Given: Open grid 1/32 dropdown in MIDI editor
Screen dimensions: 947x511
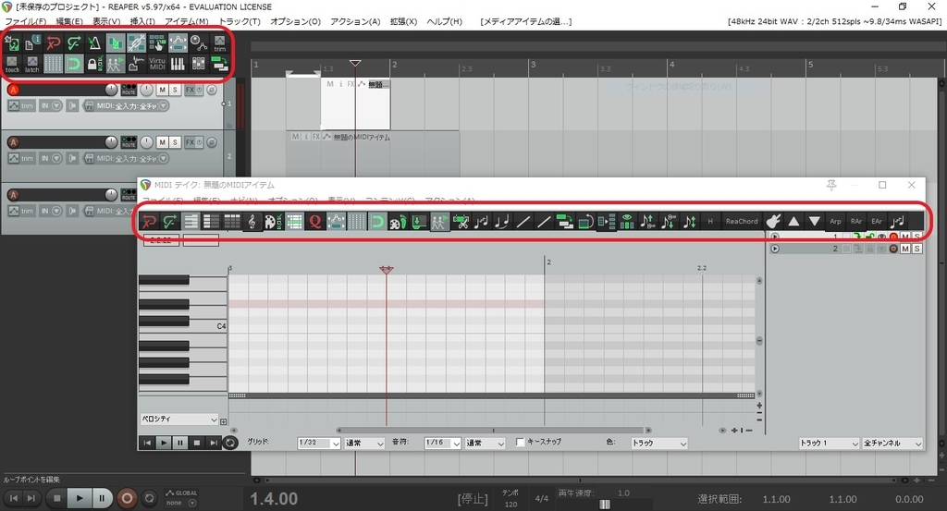Looking at the screenshot, I should [x=319, y=443].
